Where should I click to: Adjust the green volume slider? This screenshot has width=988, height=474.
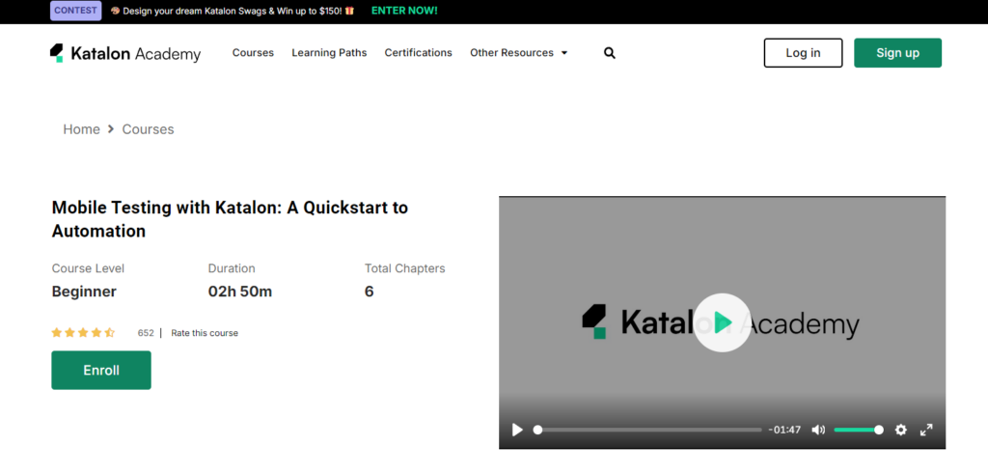point(858,430)
